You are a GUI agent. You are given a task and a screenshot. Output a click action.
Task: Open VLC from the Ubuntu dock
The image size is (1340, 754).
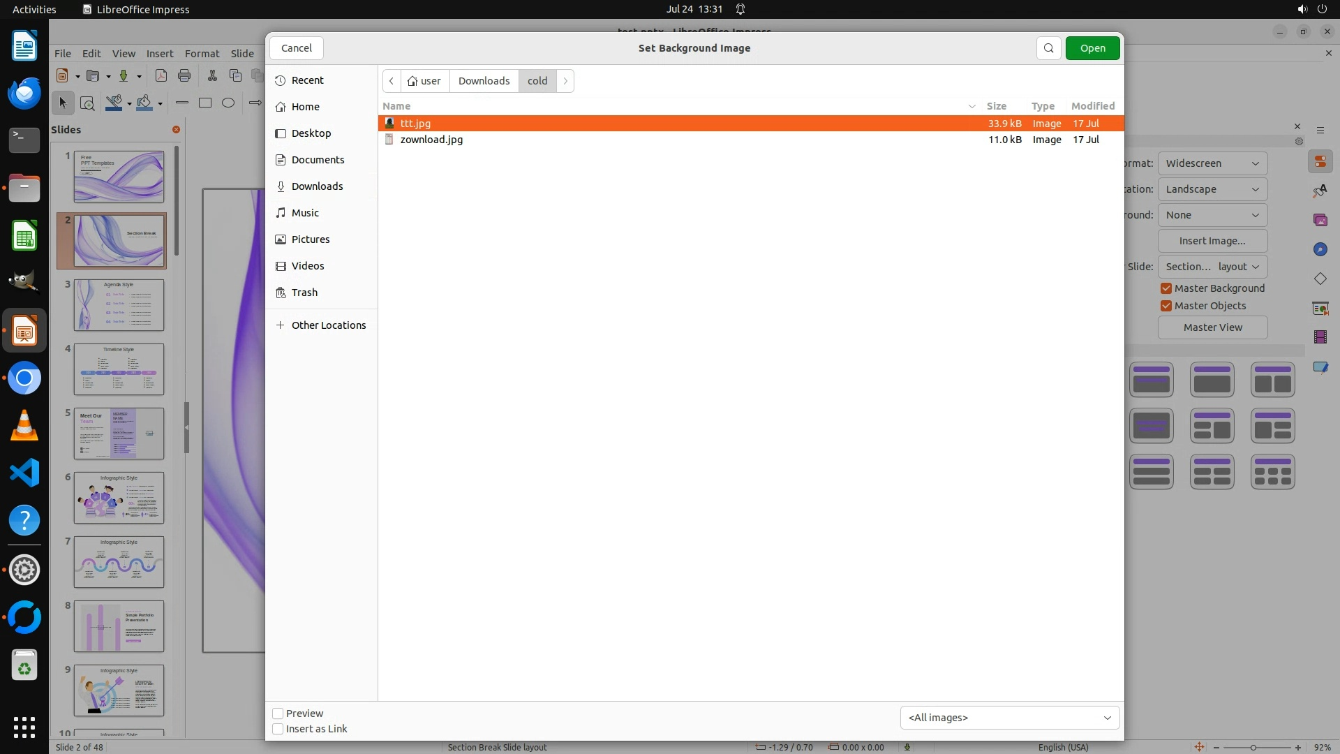pos(24,426)
